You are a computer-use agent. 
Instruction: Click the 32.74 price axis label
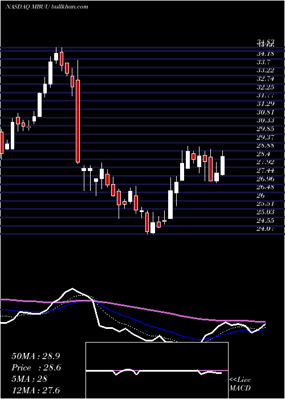[x=265, y=79]
